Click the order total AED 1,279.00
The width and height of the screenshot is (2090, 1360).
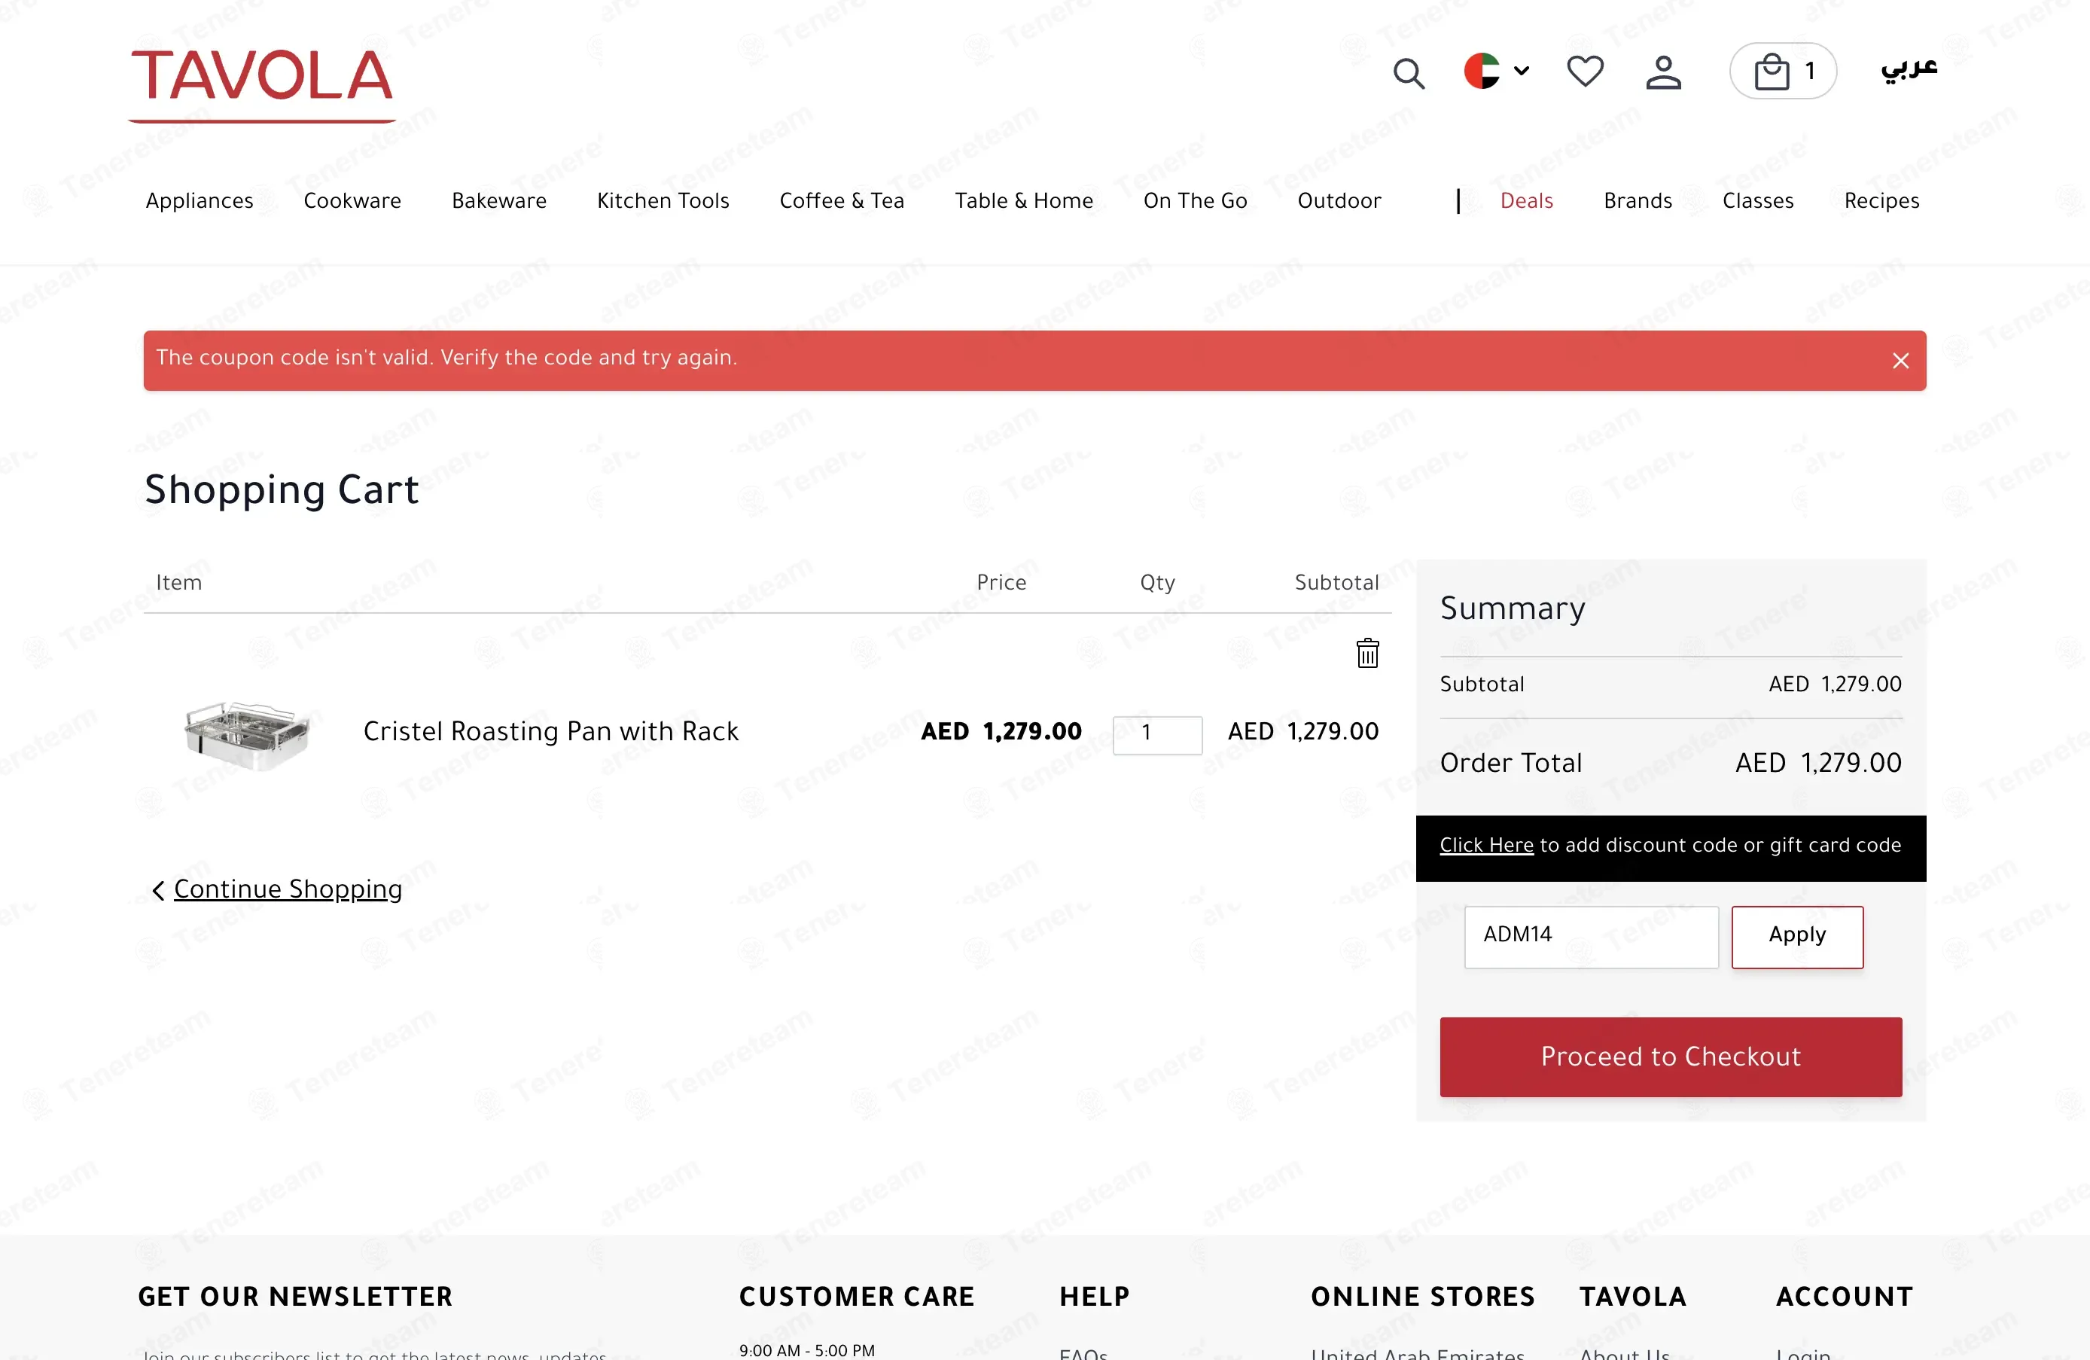point(1817,763)
